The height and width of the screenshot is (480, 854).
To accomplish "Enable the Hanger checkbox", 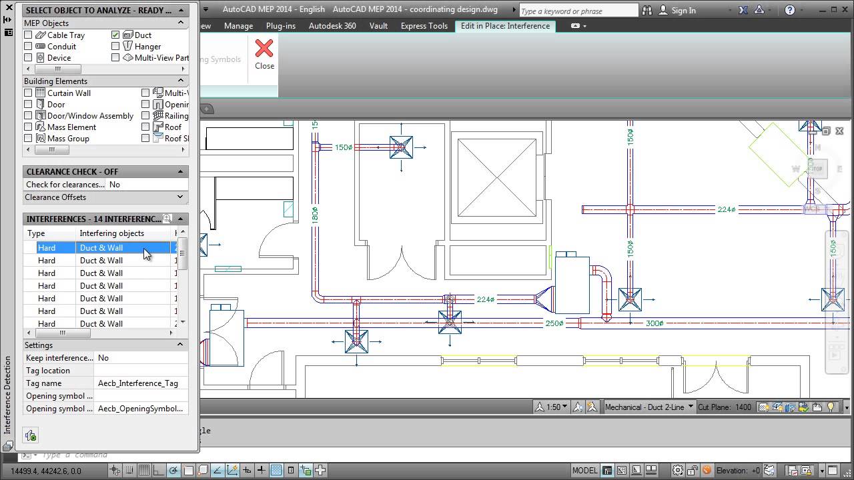I will [x=115, y=46].
